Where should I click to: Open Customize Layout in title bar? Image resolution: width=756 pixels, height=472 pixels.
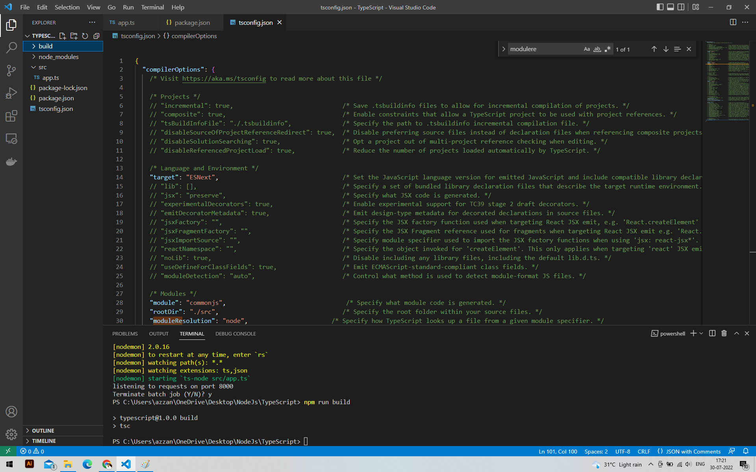tap(696, 7)
